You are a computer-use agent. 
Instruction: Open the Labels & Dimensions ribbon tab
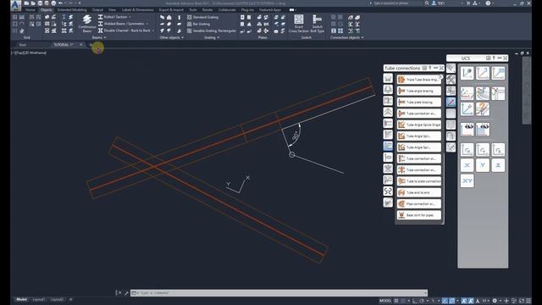[x=137, y=10]
